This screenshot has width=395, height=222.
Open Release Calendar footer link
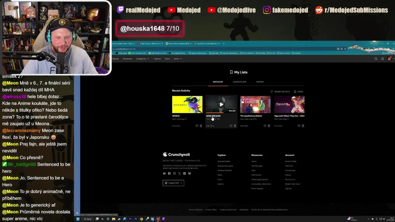[x=225, y=170]
